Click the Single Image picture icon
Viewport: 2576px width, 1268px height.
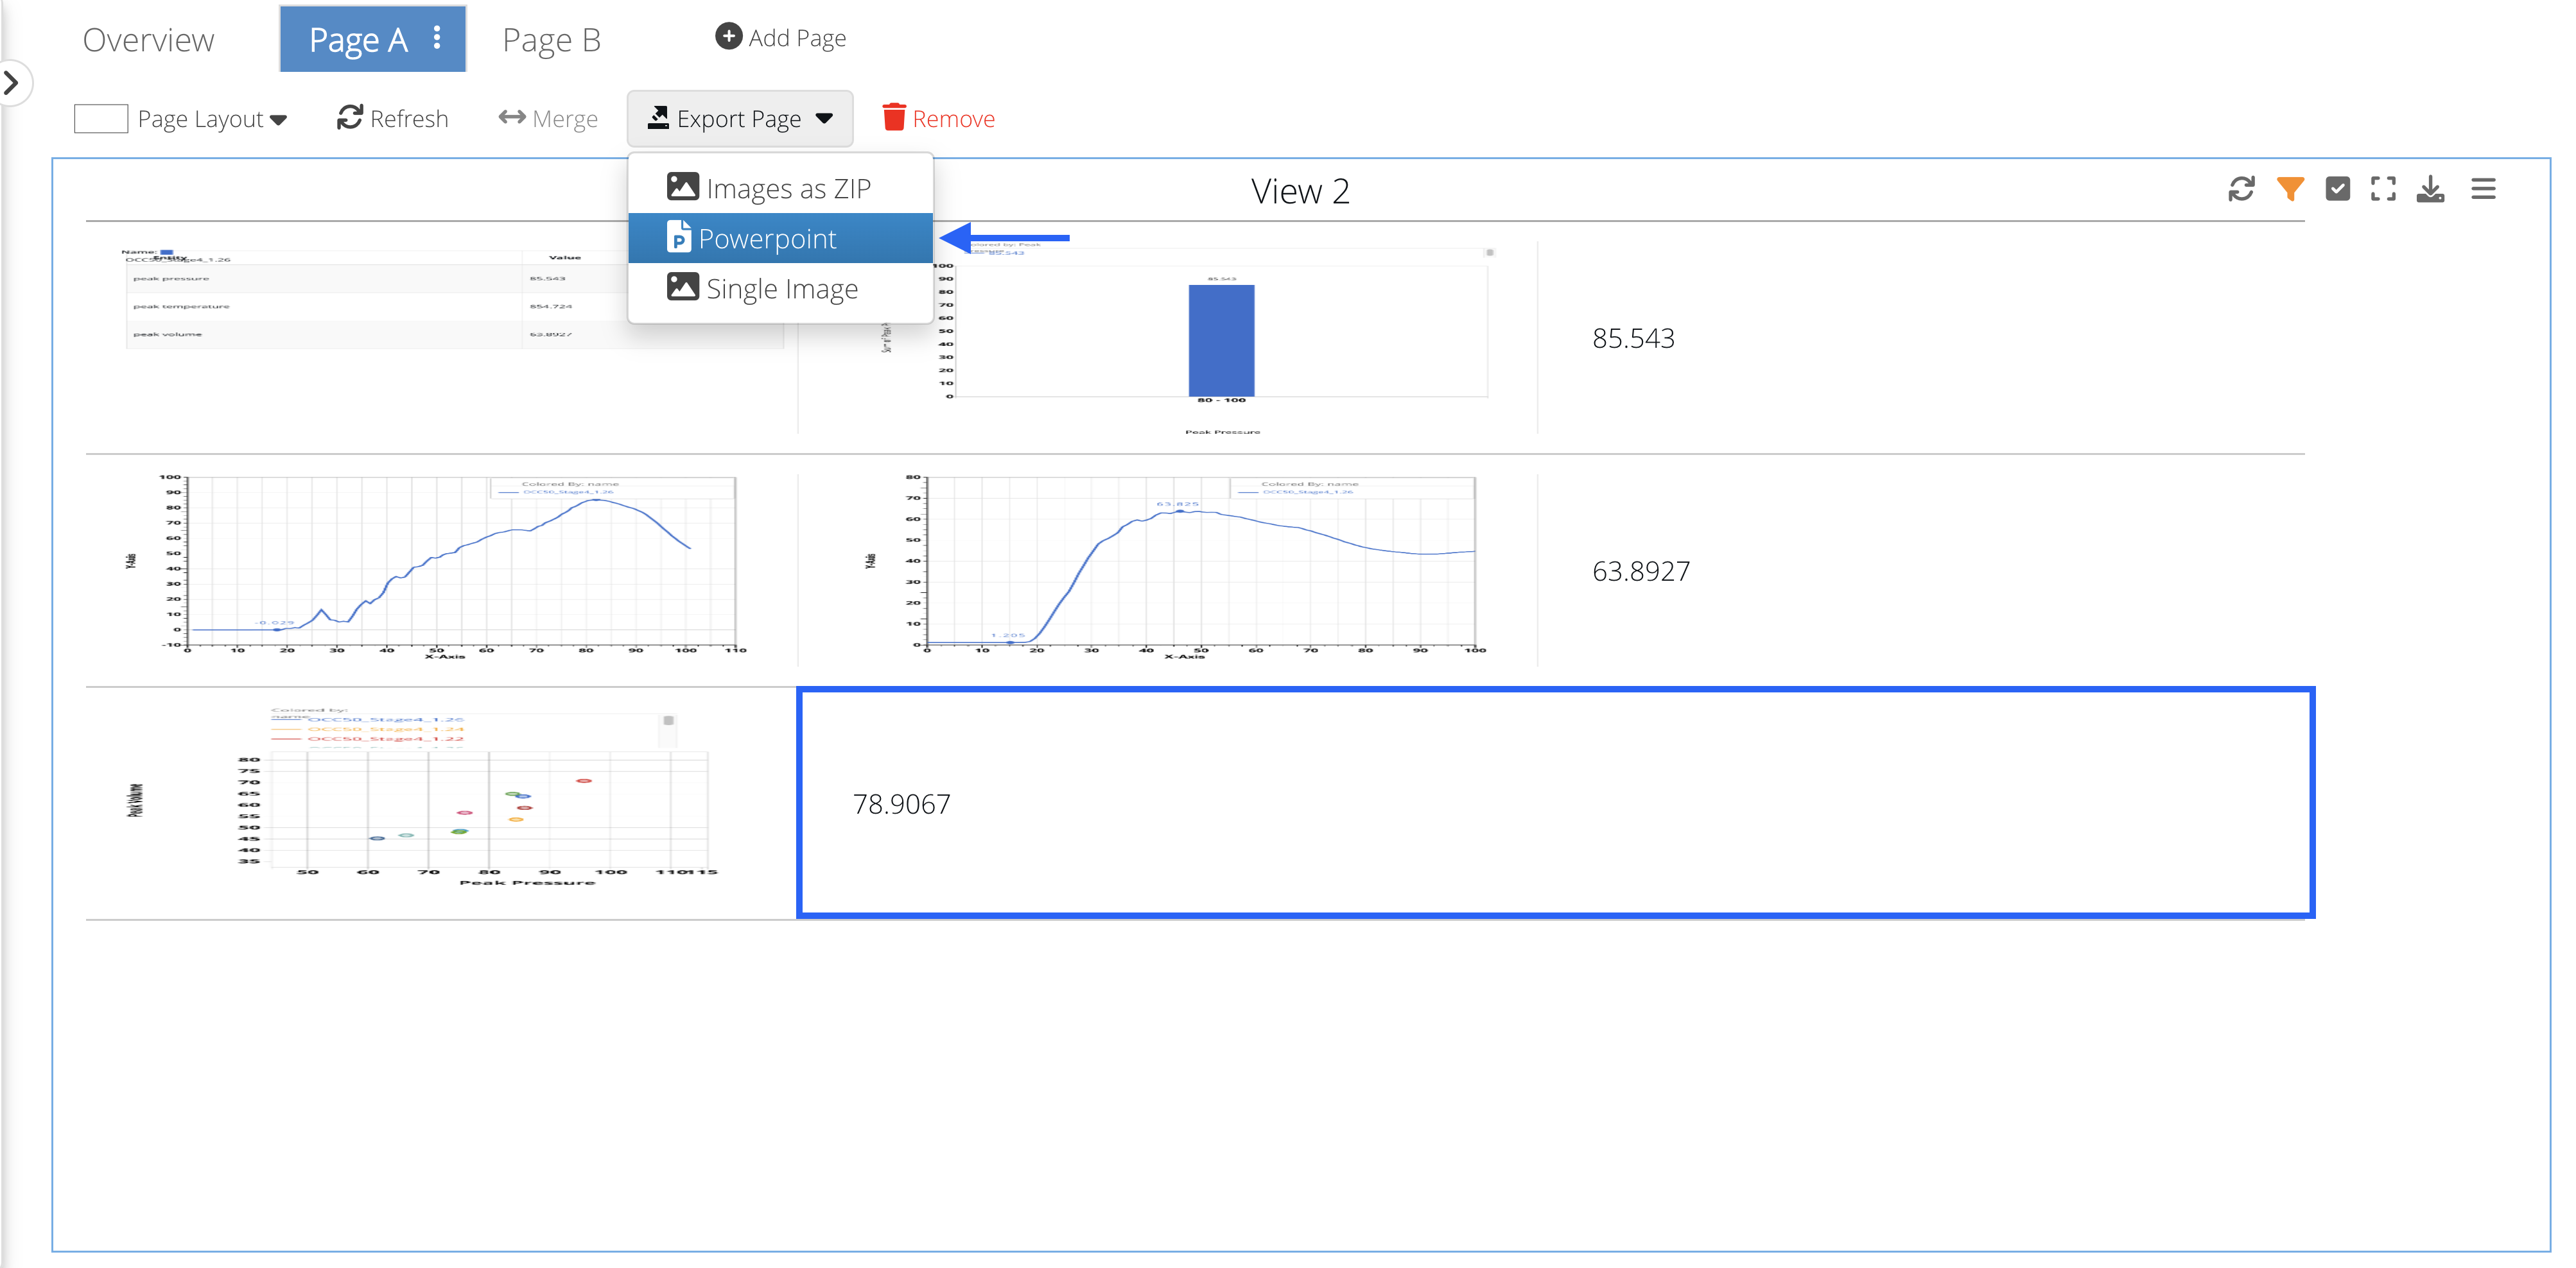tap(682, 286)
